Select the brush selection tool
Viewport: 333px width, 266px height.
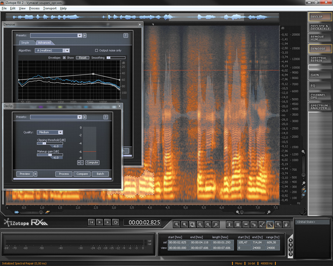coord(262,224)
